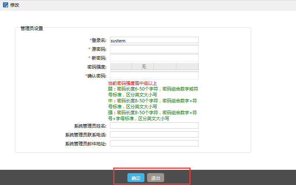The image size is (296, 185).
Task: Click the third password strength segment
Action: tap(165, 67)
